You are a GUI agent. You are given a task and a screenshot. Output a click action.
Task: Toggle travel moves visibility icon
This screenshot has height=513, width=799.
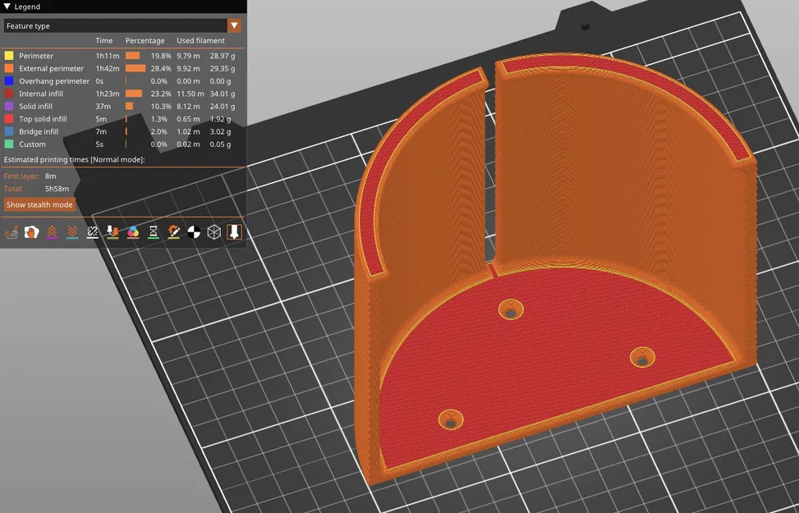tap(11, 232)
